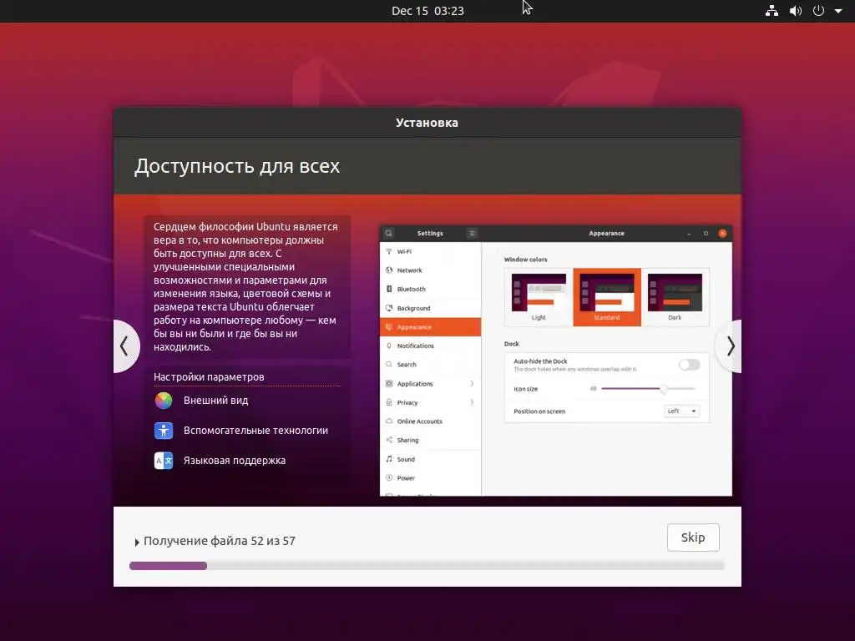Choose the Dark window color thumbnail
Viewport: 855px width, 641px height.
pyautogui.click(x=675, y=297)
